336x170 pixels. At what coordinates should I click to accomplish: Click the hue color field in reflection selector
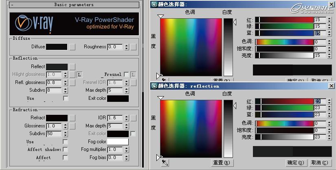(191, 129)
